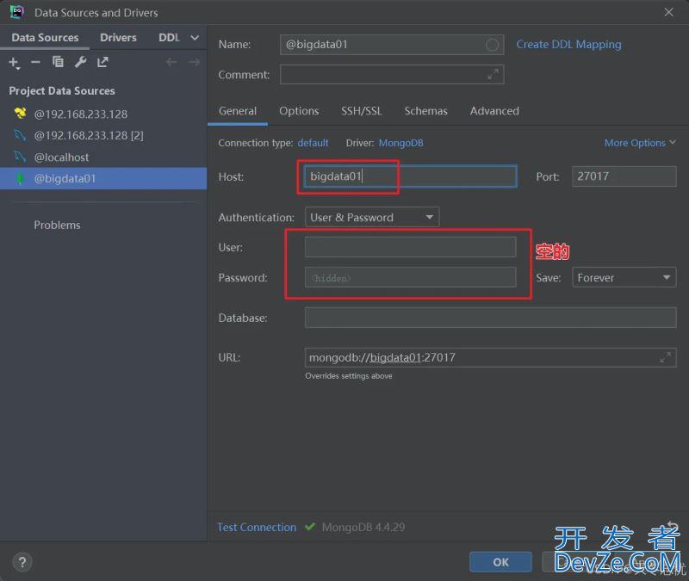
Task: Open the Schemas tab
Action: point(425,111)
